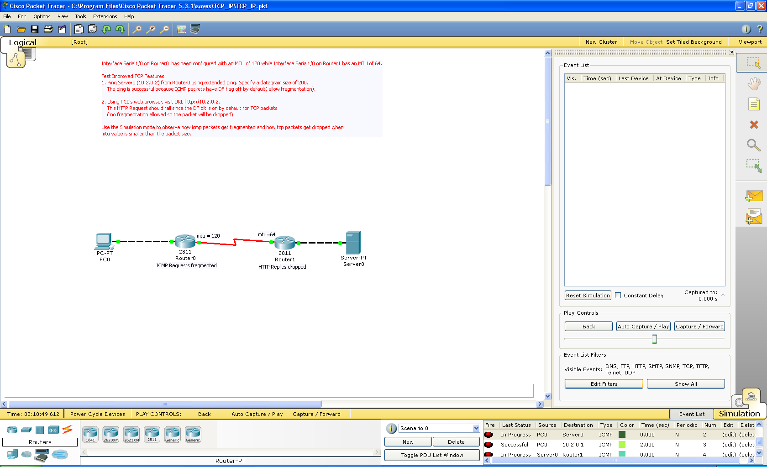
Task: Click the Back button in Play Controls
Action: click(588, 327)
